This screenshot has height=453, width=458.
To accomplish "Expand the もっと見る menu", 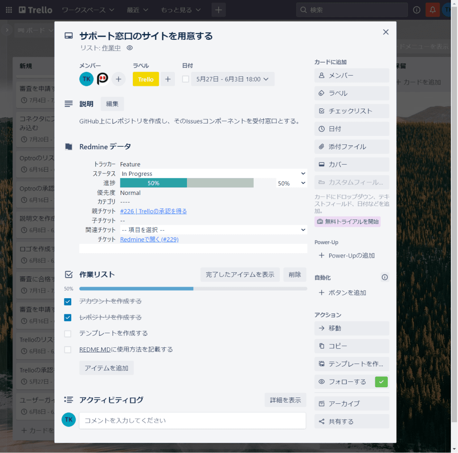I will [x=181, y=10].
